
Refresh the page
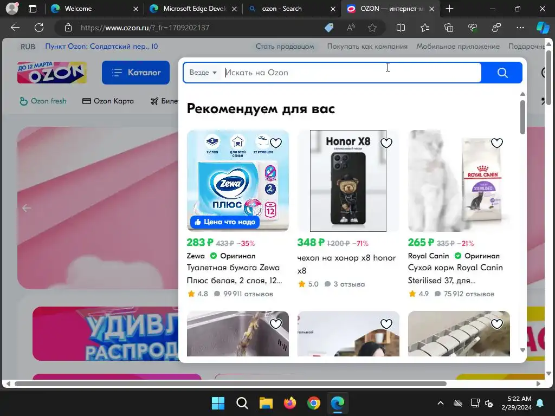pos(39,28)
